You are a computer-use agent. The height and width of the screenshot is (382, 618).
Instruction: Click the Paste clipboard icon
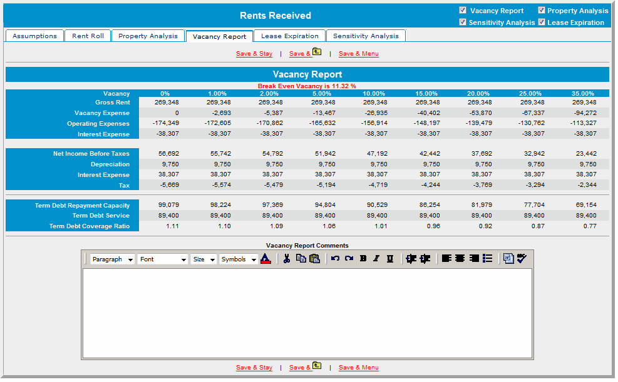(314, 259)
